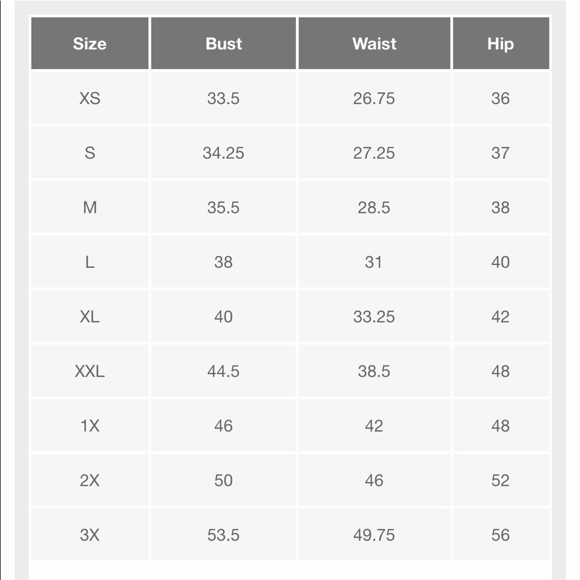This screenshot has height=580, width=580.
Task: Select the 1X size cell
Action: click(x=89, y=425)
